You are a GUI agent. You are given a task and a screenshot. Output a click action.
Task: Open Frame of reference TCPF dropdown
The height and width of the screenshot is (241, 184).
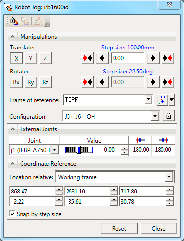[148, 99]
